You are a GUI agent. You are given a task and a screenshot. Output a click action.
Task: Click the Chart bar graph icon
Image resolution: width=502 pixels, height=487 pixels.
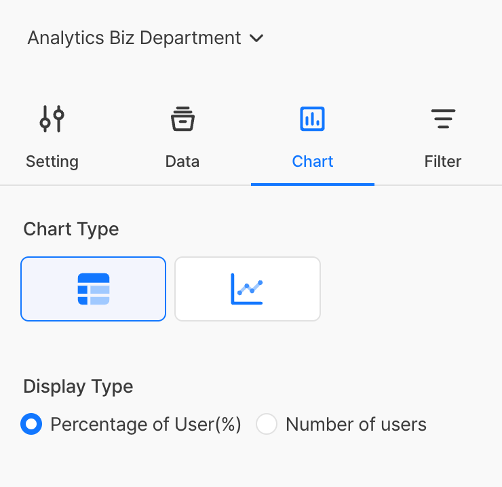[312, 119]
